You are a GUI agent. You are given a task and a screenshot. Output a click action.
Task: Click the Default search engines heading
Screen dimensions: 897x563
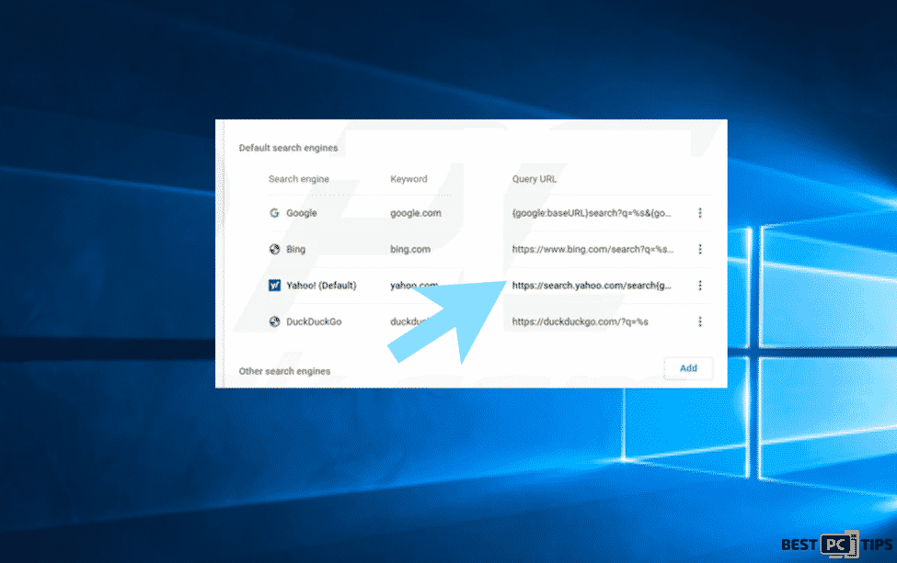coord(288,148)
